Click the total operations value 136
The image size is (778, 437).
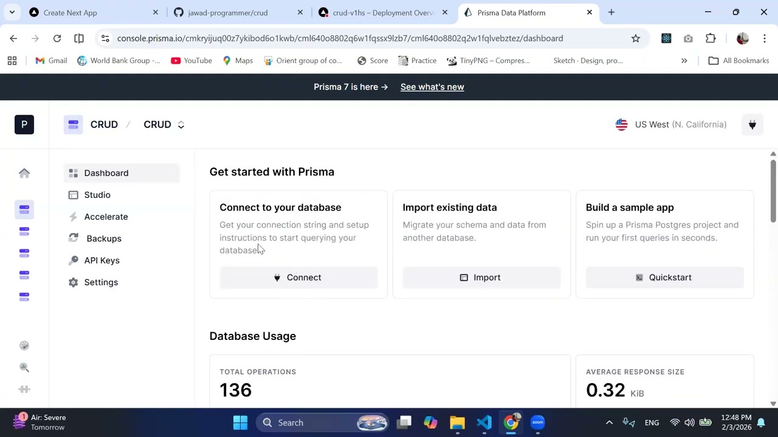(x=235, y=390)
